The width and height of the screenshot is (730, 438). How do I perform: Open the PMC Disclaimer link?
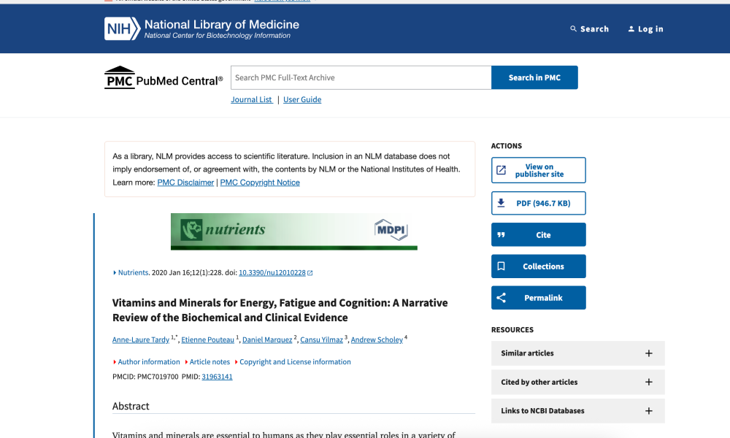(185, 182)
